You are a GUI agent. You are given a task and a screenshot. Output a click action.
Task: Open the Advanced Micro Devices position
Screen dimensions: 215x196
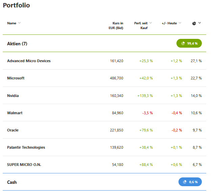point(29,61)
